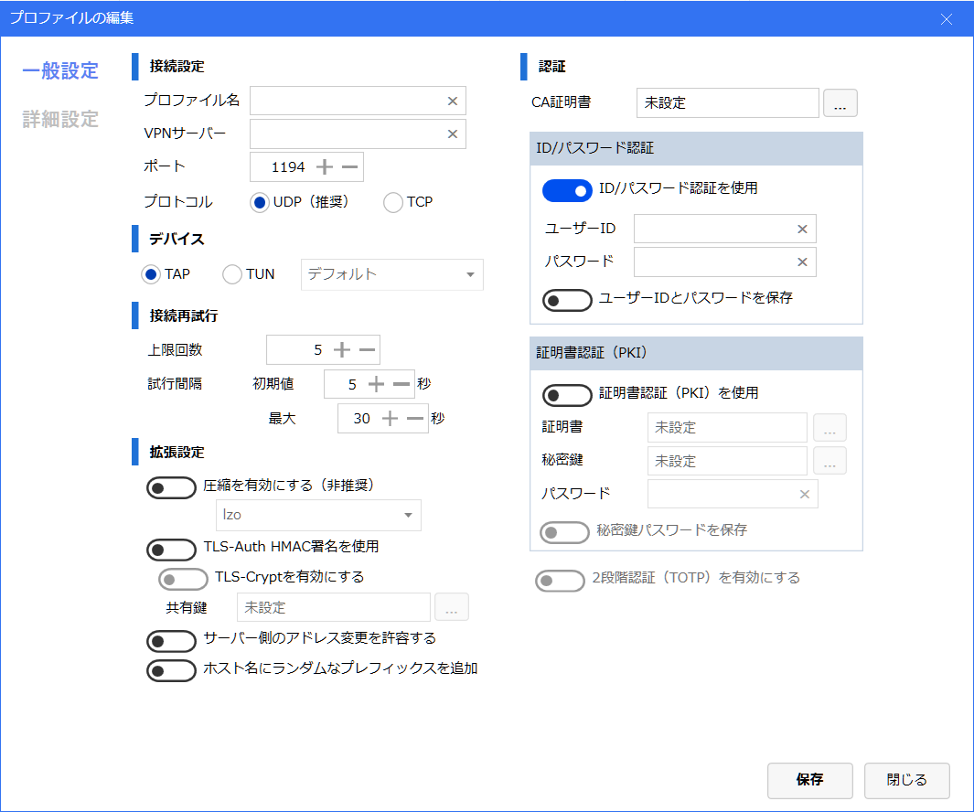Enable 証明書認証（PKI）を使用 toggle
The image size is (974, 812).
pyautogui.click(x=567, y=395)
